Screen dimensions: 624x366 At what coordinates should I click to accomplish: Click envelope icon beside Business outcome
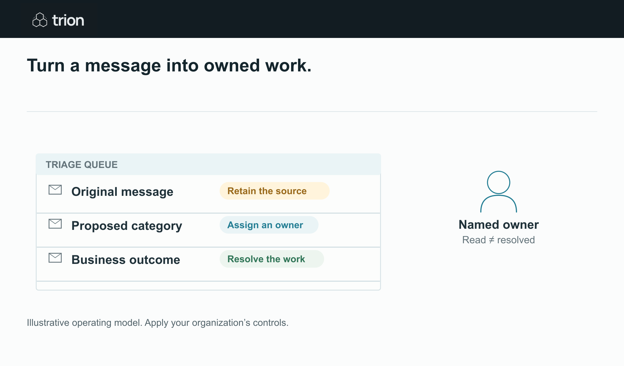(55, 258)
